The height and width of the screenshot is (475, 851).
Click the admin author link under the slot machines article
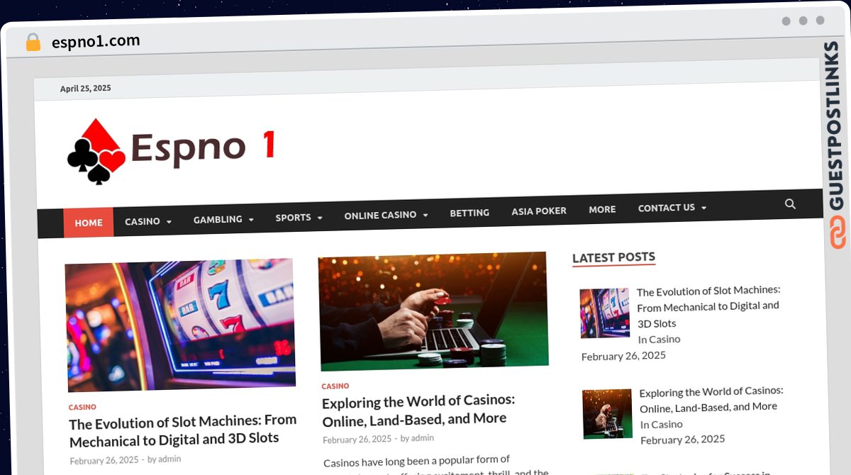tap(169, 459)
